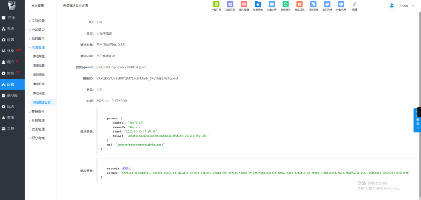
Task: Open 图片管理 from the top toolbar
Action: pos(244,5)
